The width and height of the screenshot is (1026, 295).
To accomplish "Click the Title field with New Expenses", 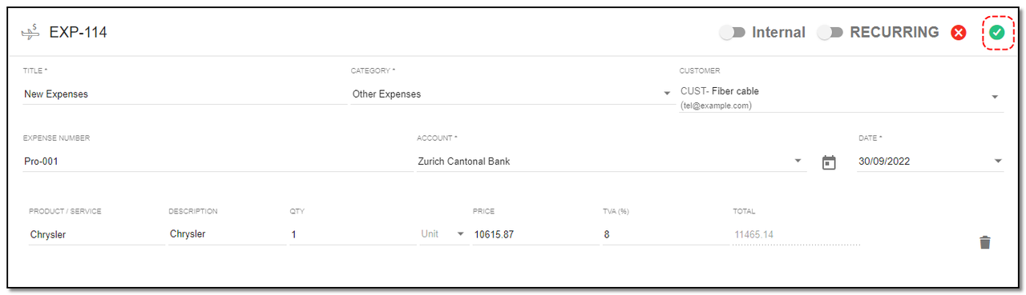I will (x=185, y=94).
